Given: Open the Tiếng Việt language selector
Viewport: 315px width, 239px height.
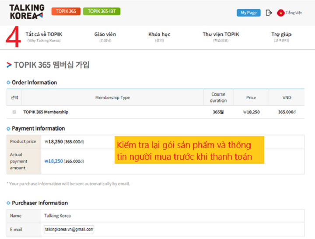Looking at the screenshot, I should (294, 13).
